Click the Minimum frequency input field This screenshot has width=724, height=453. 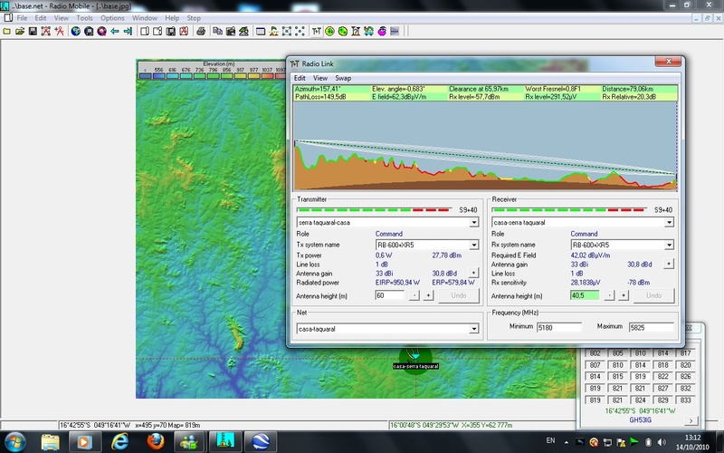coord(561,327)
